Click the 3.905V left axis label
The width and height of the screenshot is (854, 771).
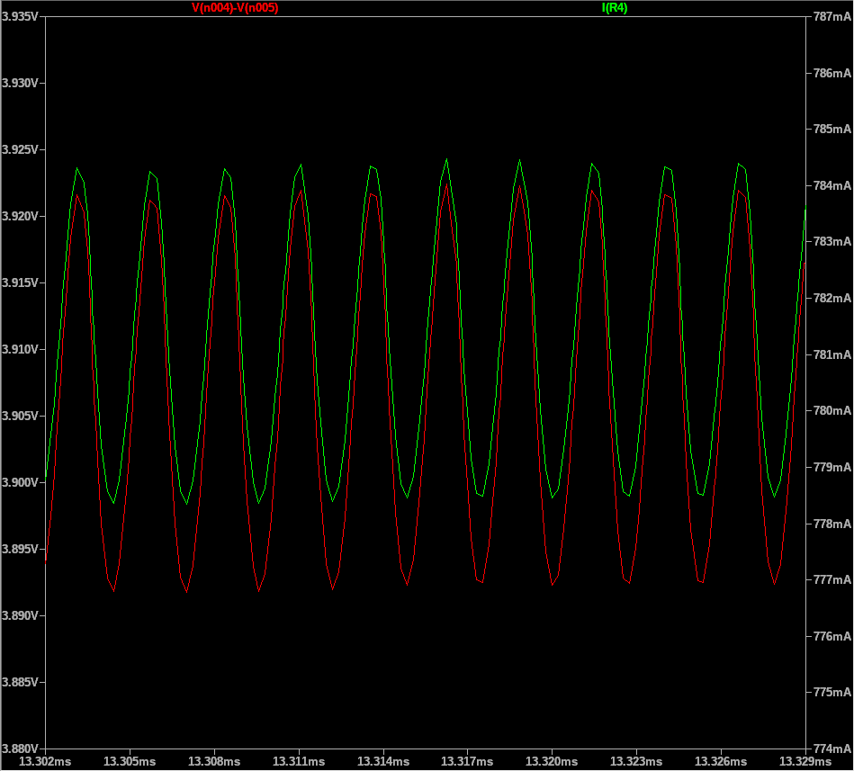coord(20,416)
